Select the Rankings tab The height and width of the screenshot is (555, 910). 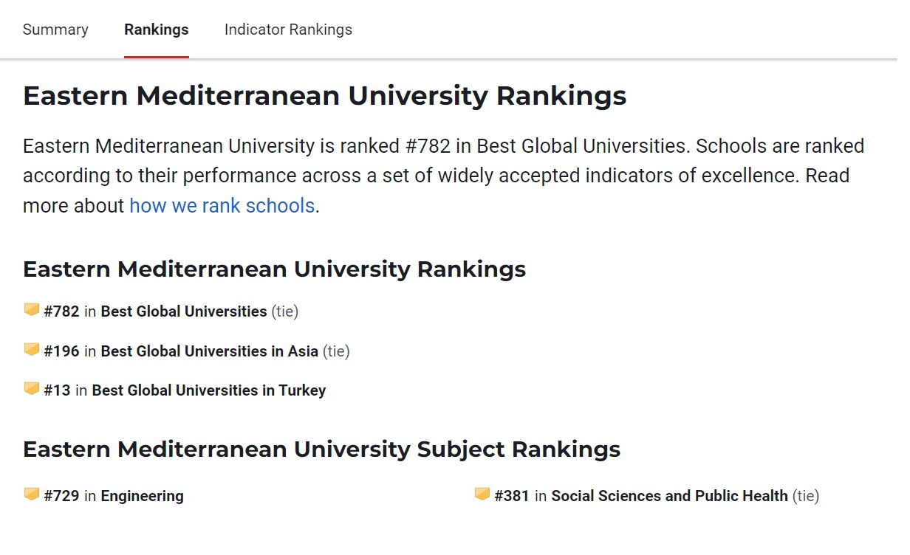click(x=157, y=30)
